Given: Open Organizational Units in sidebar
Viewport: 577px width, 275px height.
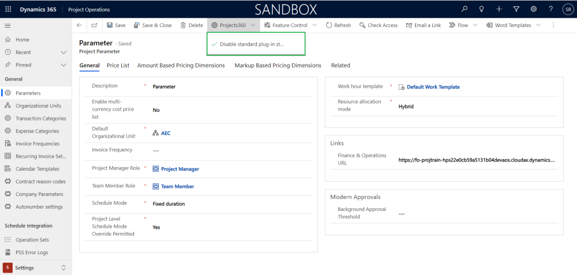Looking at the screenshot, I should 36,106.
